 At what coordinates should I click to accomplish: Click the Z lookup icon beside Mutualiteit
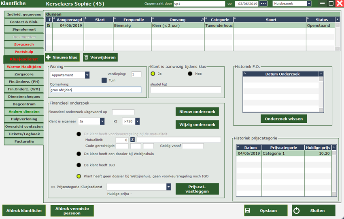tap(132, 140)
